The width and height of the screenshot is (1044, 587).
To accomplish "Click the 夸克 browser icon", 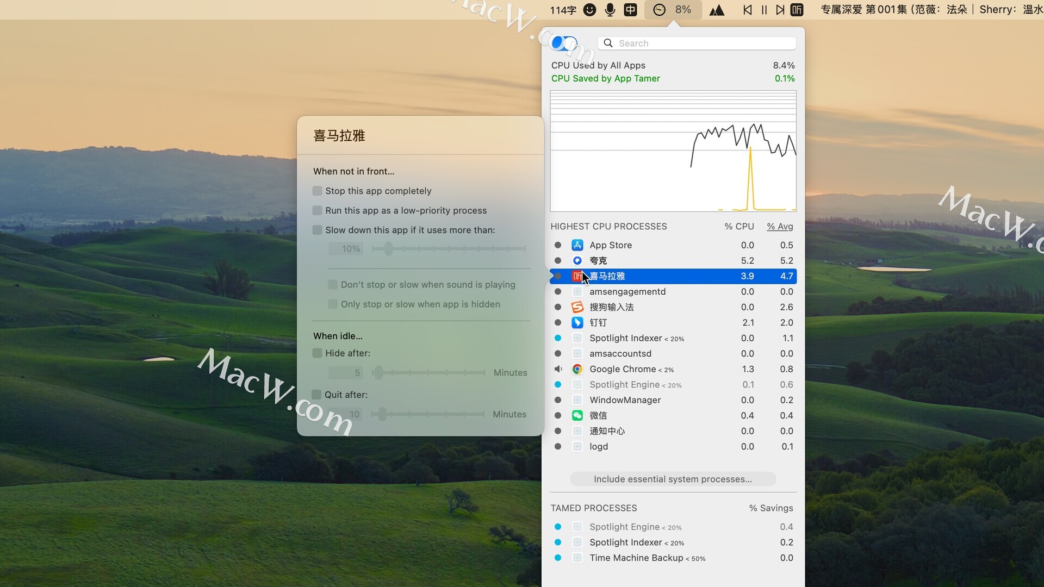I will [x=577, y=261].
